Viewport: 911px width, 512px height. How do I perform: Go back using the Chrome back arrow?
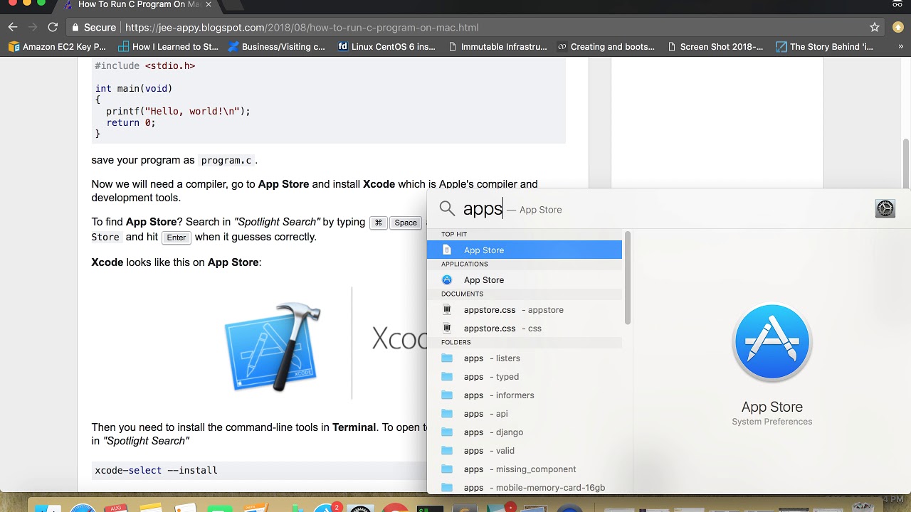13,28
